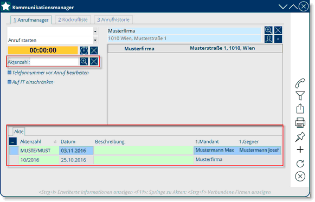This screenshot has height=202, width=315.
Task: Click the export share icon
Action: [300, 108]
